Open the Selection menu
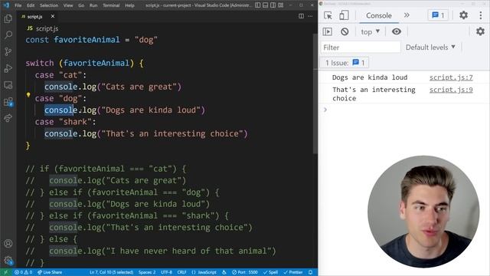Image resolution: width=490 pixels, height=276 pixels. 49,5
